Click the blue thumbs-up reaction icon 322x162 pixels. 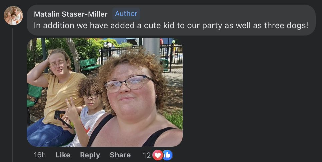(168, 155)
